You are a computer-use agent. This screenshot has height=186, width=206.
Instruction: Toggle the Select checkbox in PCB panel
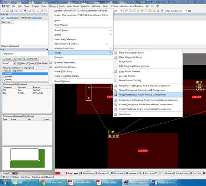(x=19, y=64)
